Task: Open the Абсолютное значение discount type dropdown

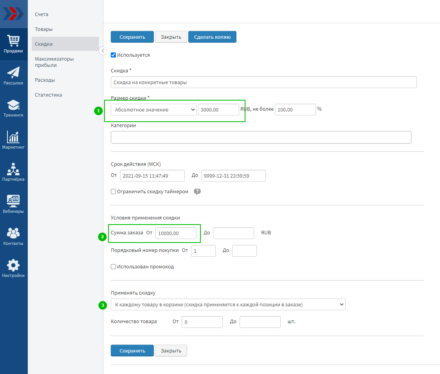Action: (x=154, y=110)
